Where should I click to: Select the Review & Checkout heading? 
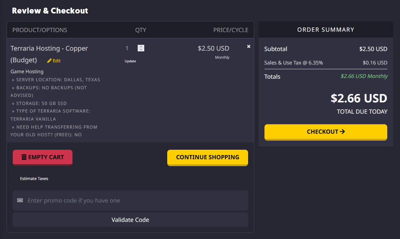[x=50, y=11]
